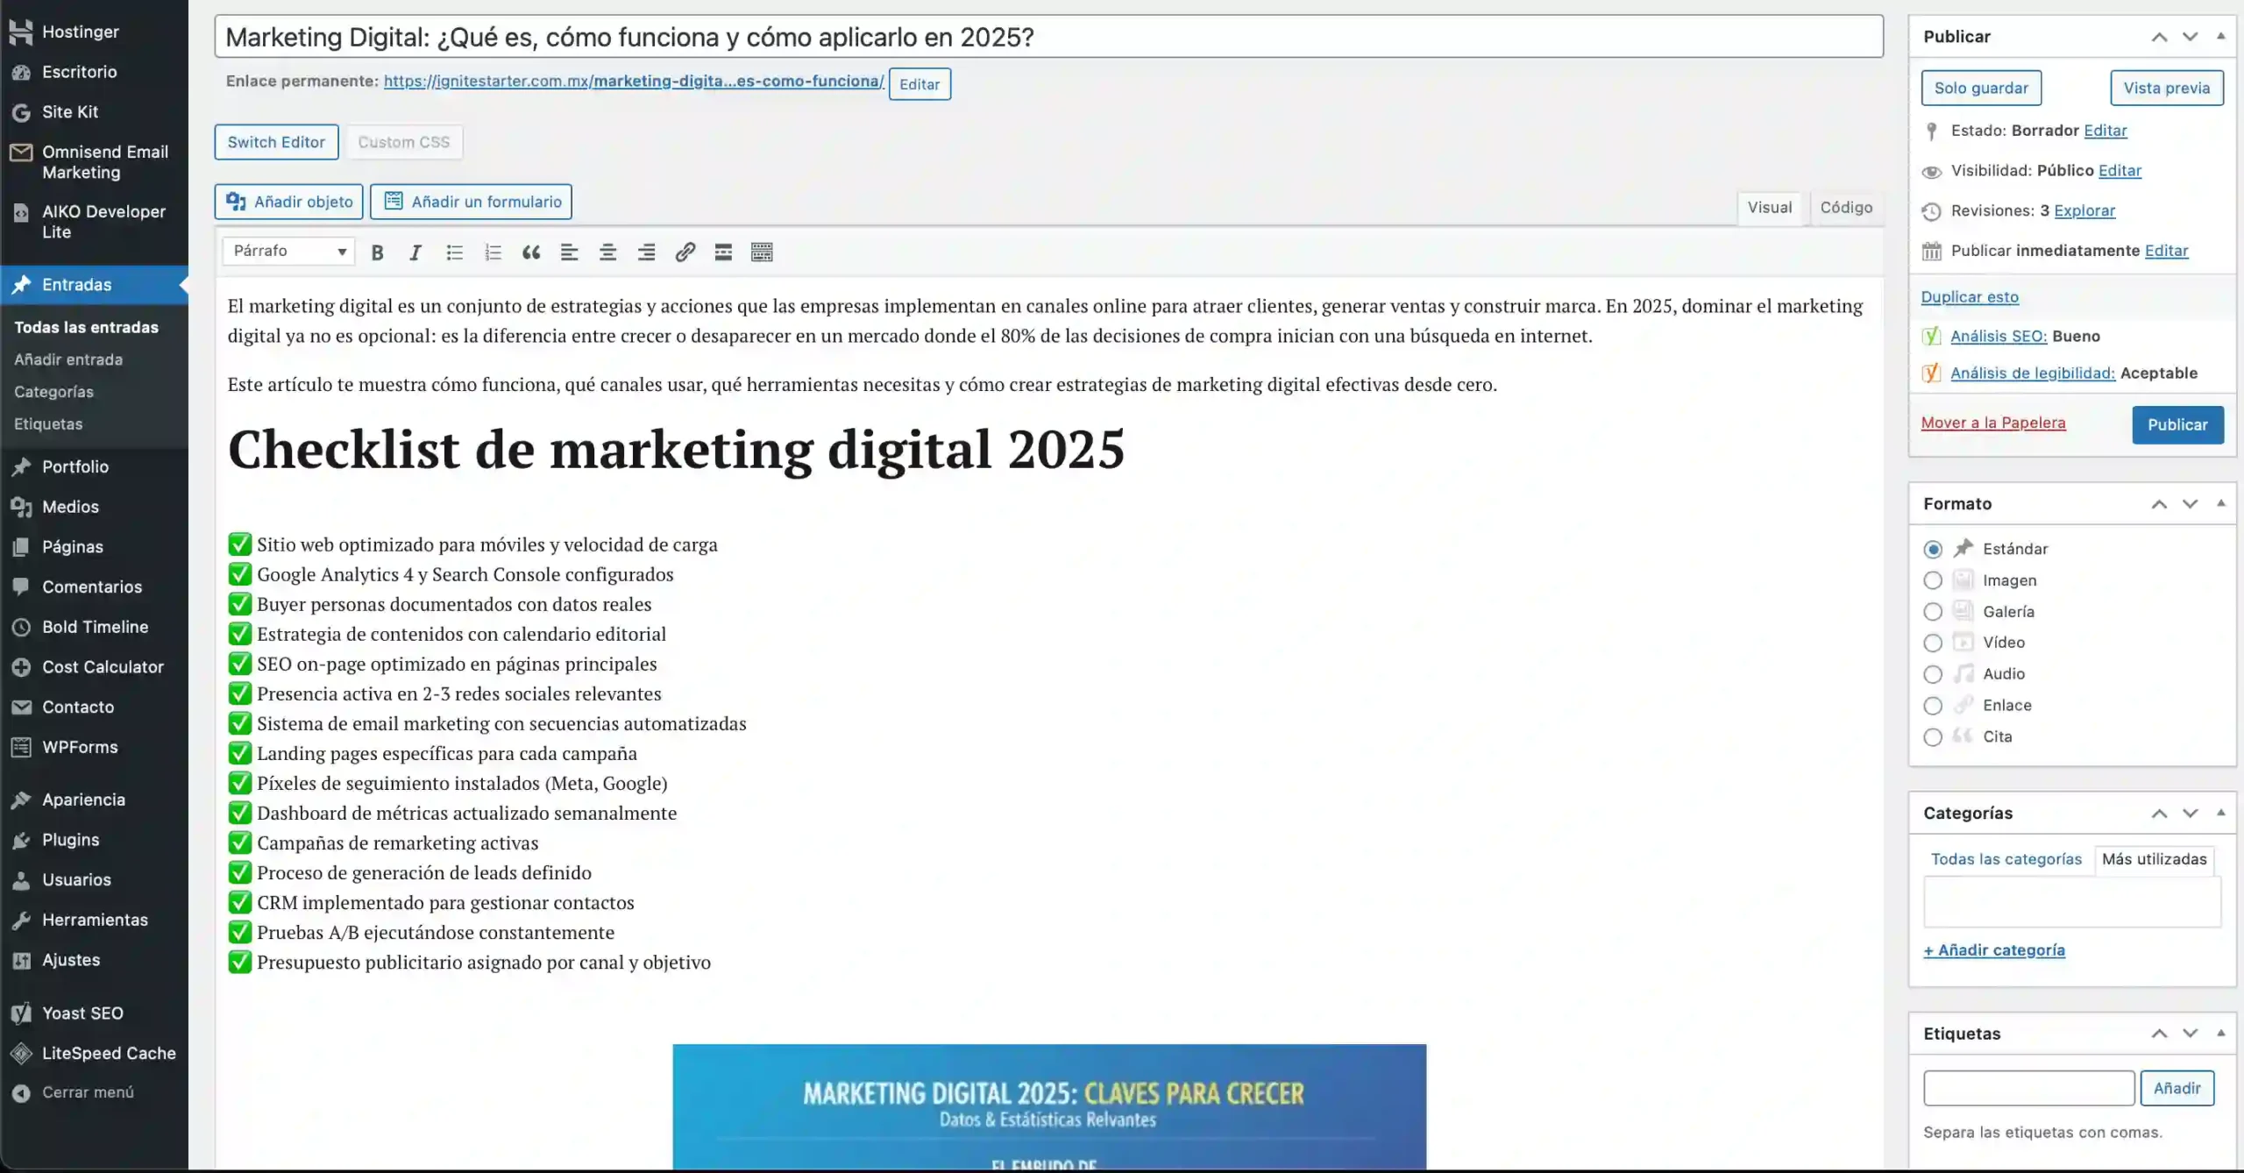This screenshot has height=1173, width=2244.
Task: Apply italic formatting
Action: tap(415, 252)
